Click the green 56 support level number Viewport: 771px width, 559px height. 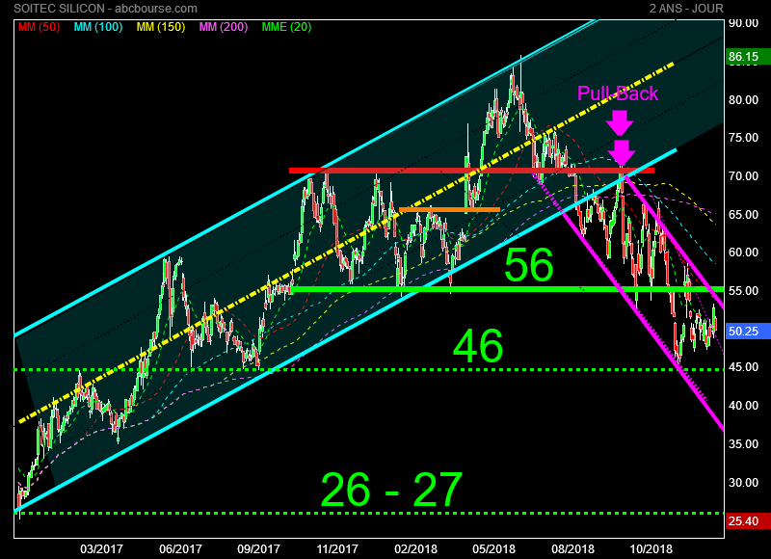529,265
